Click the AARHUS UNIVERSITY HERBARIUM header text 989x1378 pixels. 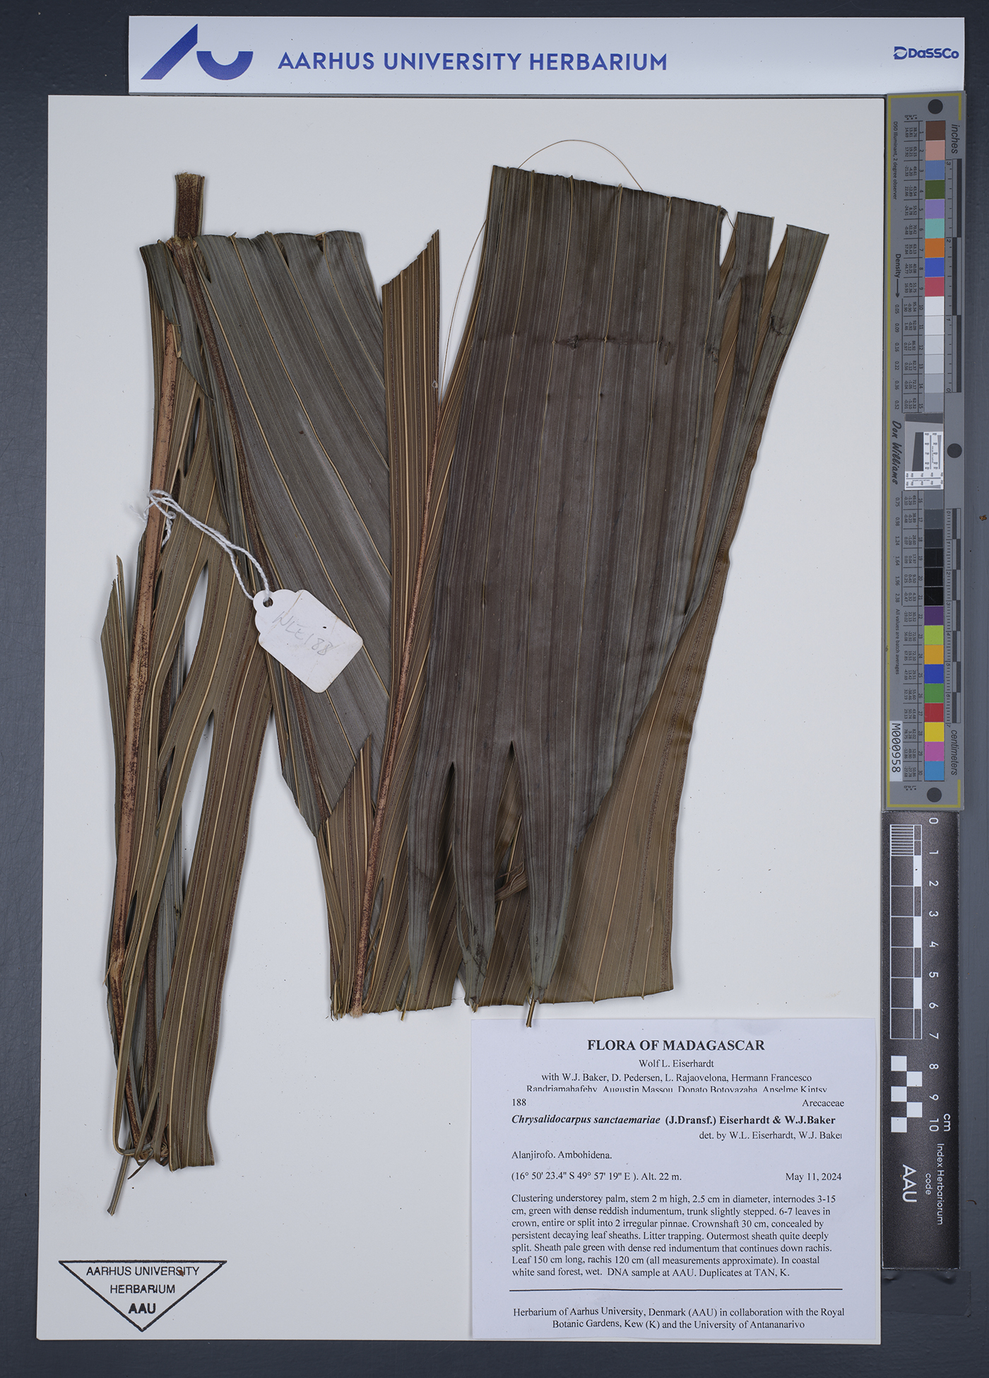(x=472, y=62)
